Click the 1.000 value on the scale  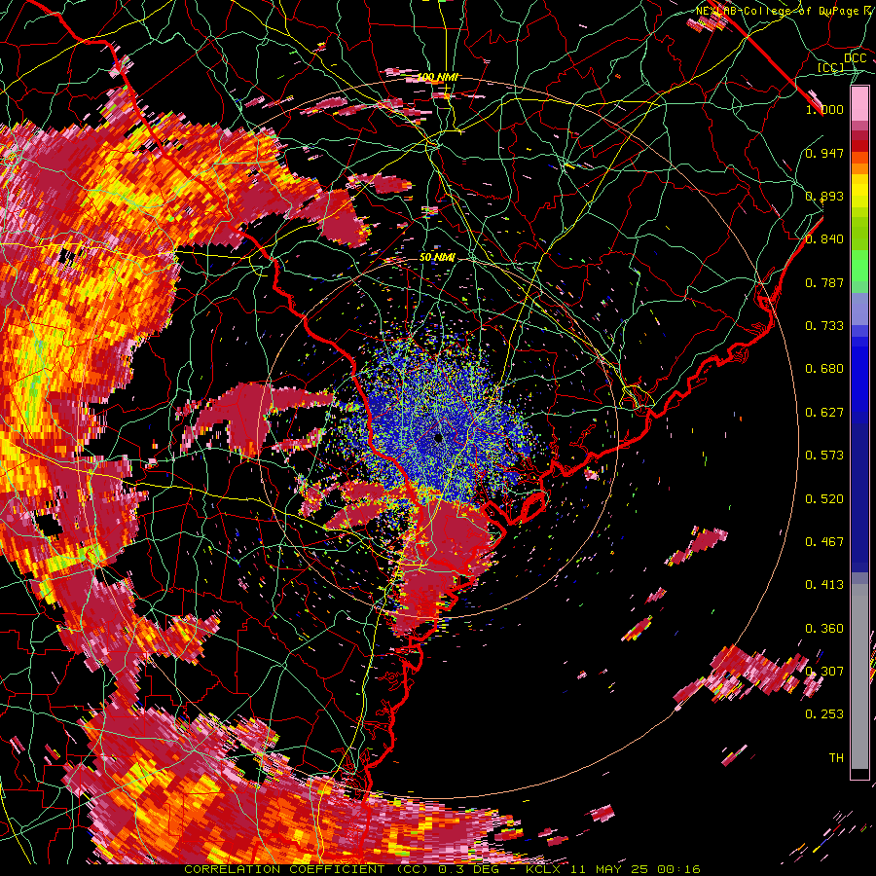tap(824, 109)
